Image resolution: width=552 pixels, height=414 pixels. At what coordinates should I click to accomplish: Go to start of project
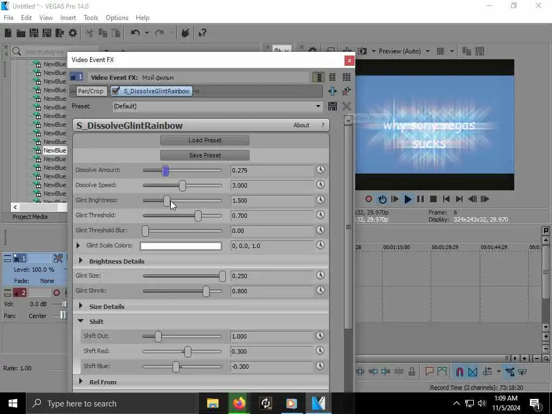[x=446, y=199]
